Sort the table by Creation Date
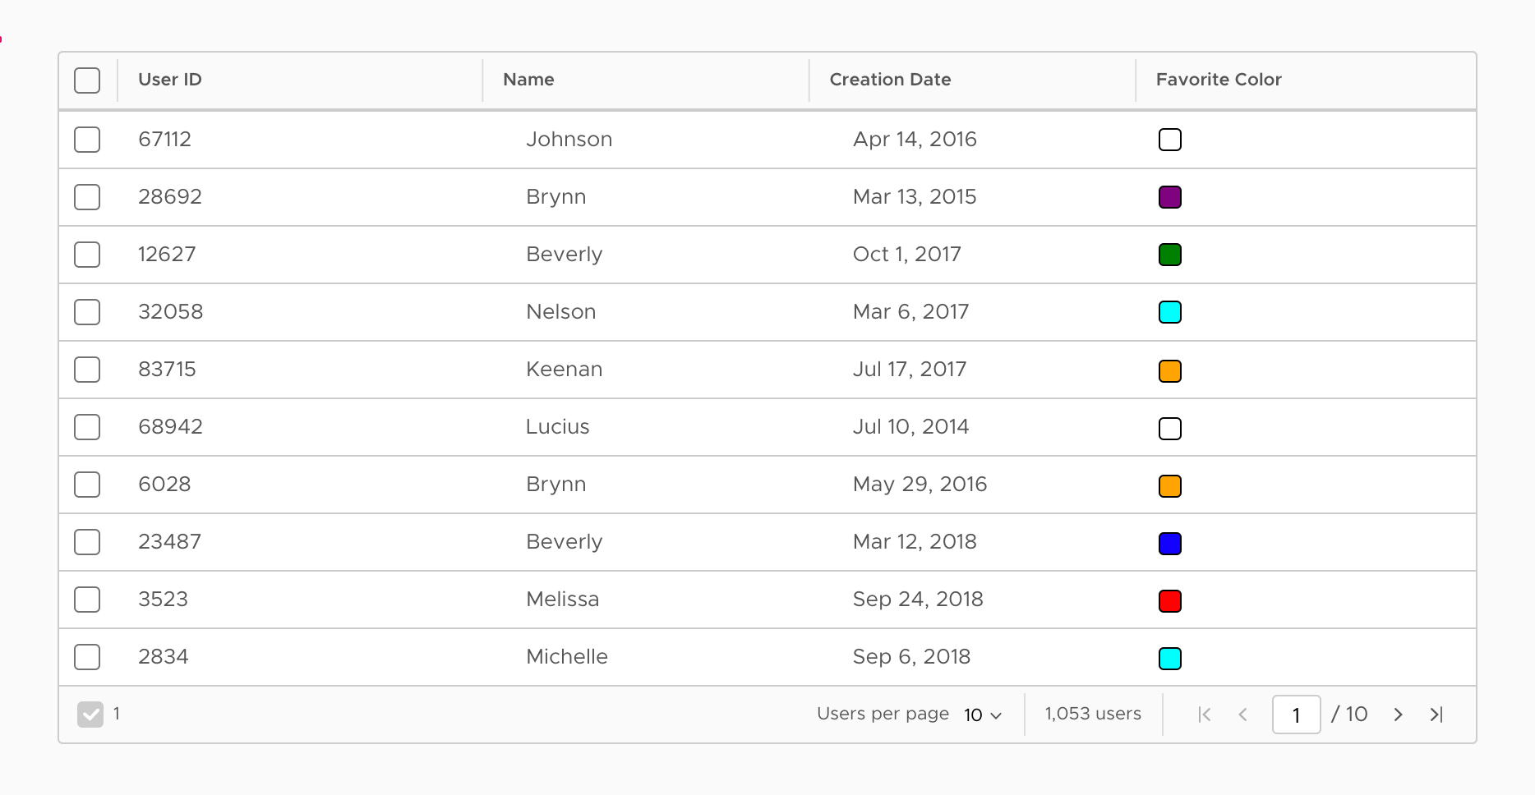1535x795 pixels. coord(890,80)
